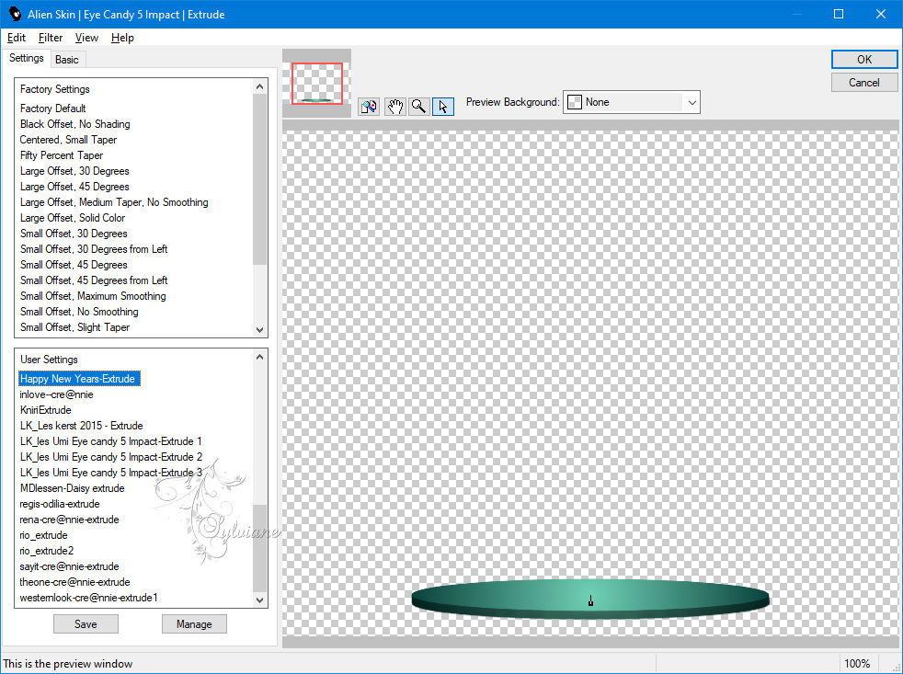Click the User Settings header
Viewport: 903px width, 674px height.
[x=49, y=359]
